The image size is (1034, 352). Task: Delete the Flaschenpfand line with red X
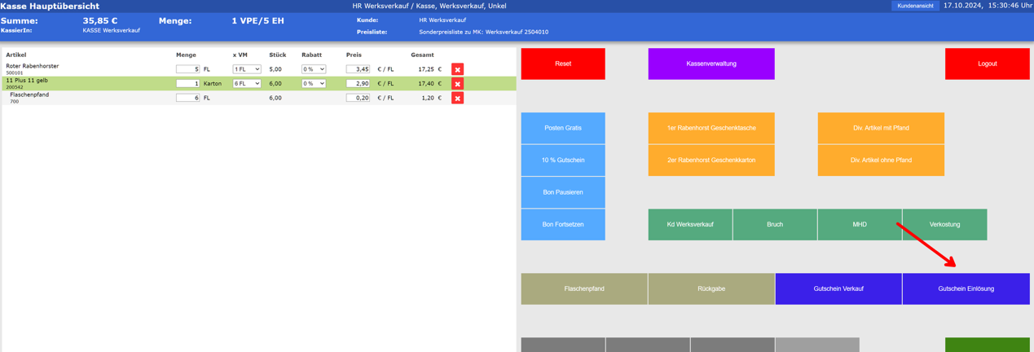(x=457, y=99)
